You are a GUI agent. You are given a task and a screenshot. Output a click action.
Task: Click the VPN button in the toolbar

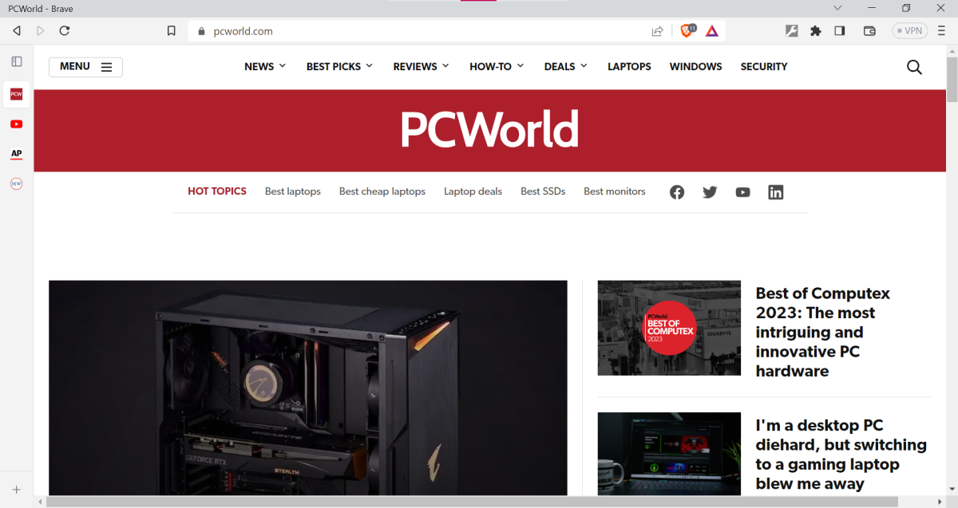pyautogui.click(x=910, y=31)
